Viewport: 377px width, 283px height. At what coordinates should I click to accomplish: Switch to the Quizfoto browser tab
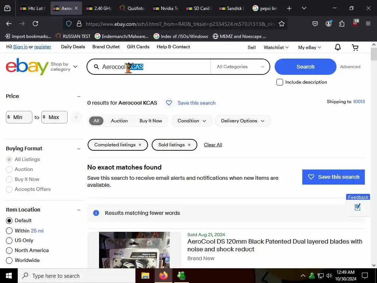(132, 8)
